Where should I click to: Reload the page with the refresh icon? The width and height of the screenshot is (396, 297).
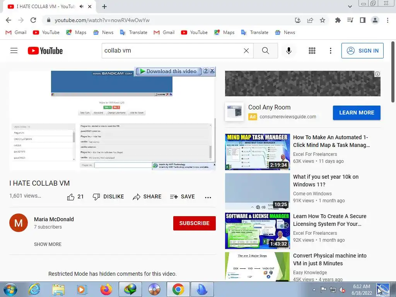tap(33, 20)
